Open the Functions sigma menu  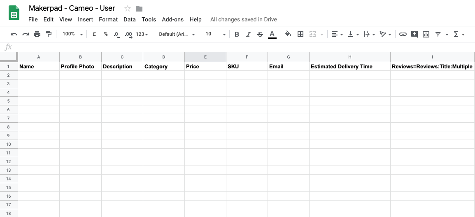(459, 34)
